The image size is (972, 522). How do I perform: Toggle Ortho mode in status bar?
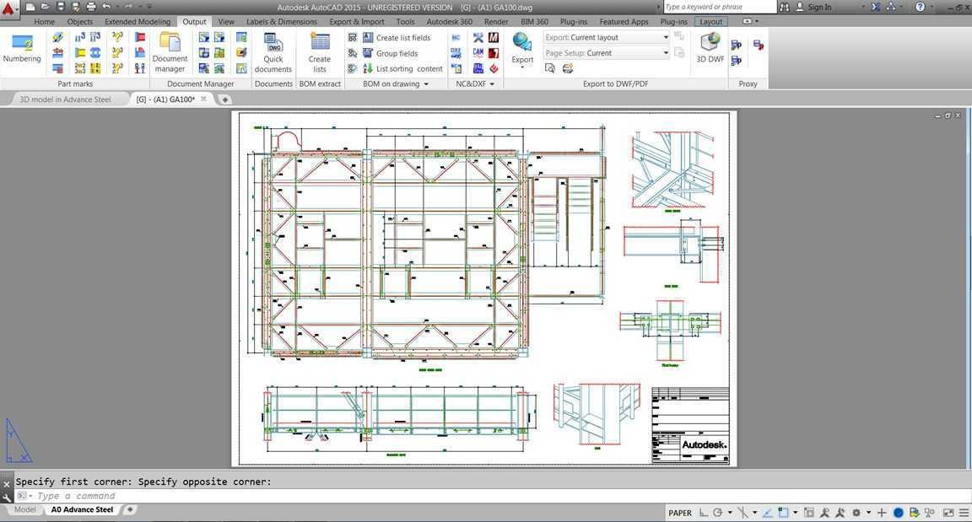(704, 513)
